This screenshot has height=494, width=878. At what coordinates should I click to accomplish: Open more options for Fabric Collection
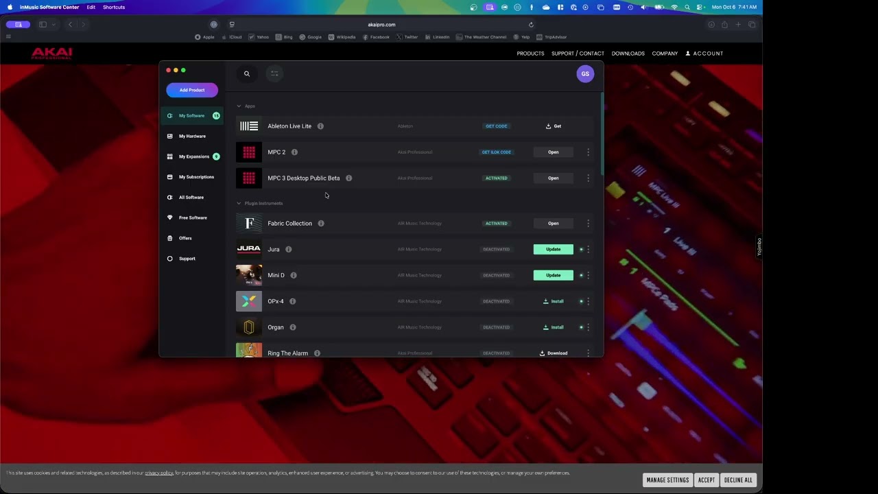[x=588, y=224]
